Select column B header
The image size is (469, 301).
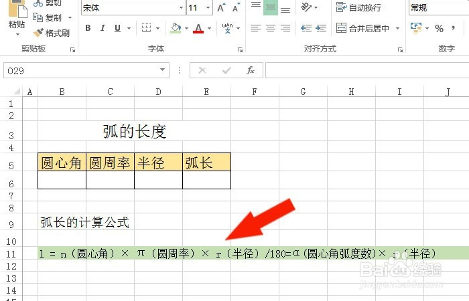(x=62, y=92)
